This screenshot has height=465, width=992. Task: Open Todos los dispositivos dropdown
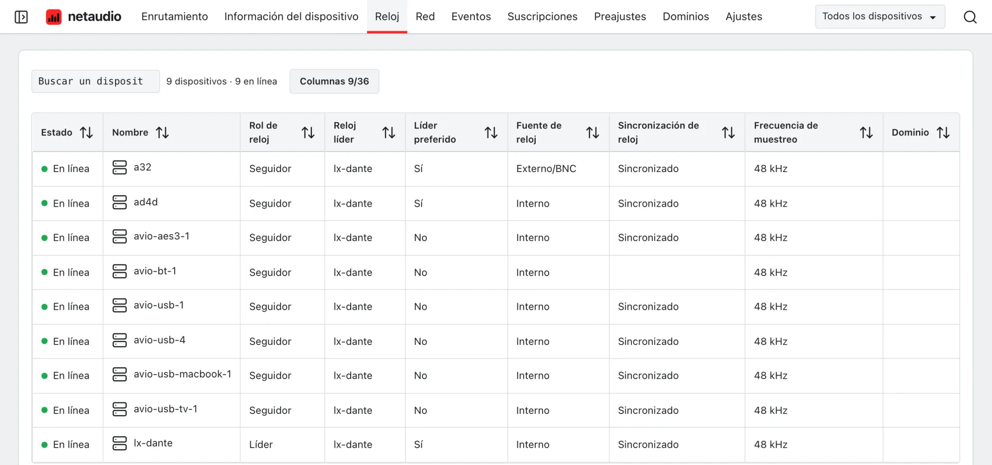[880, 16]
